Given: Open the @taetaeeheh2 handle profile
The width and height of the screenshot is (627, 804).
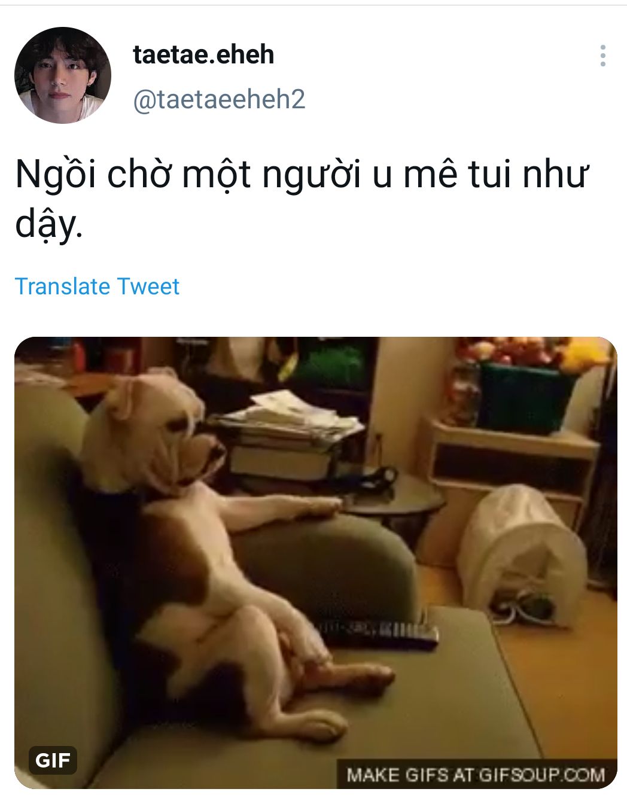Looking at the screenshot, I should [x=219, y=99].
